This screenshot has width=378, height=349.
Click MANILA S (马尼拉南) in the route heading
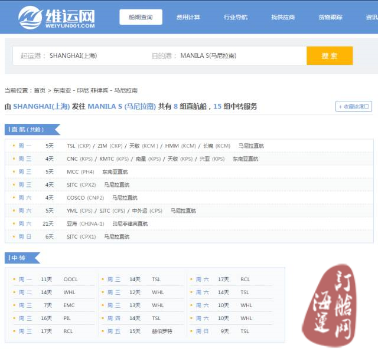pos(122,106)
